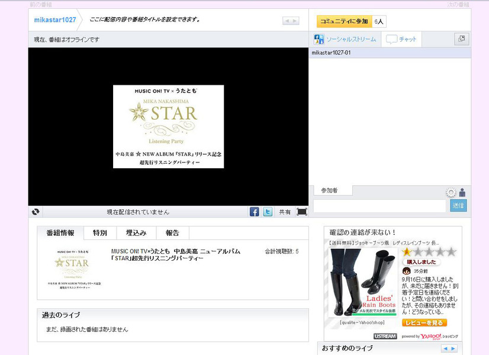The width and height of the screenshot is (489, 355).
Task: Click the channel title previous arrow
Action: (287, 21)
